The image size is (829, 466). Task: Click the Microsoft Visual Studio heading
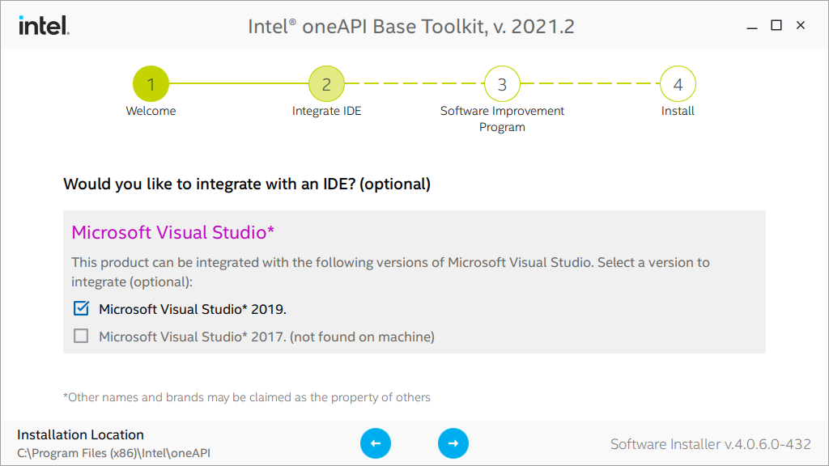[173, 232]
